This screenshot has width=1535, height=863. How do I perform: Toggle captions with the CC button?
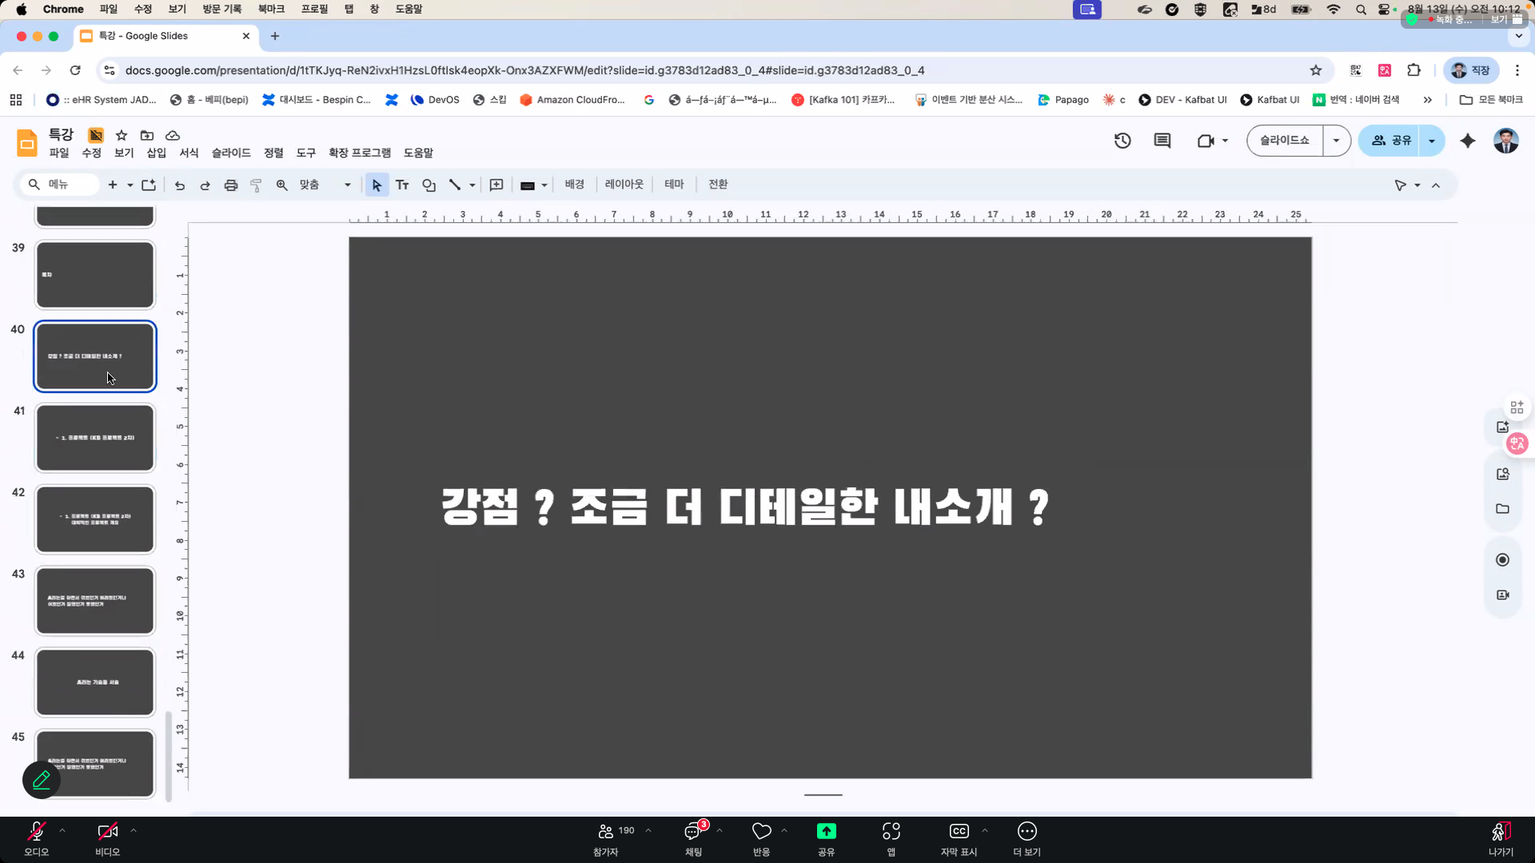pos(959,833)
